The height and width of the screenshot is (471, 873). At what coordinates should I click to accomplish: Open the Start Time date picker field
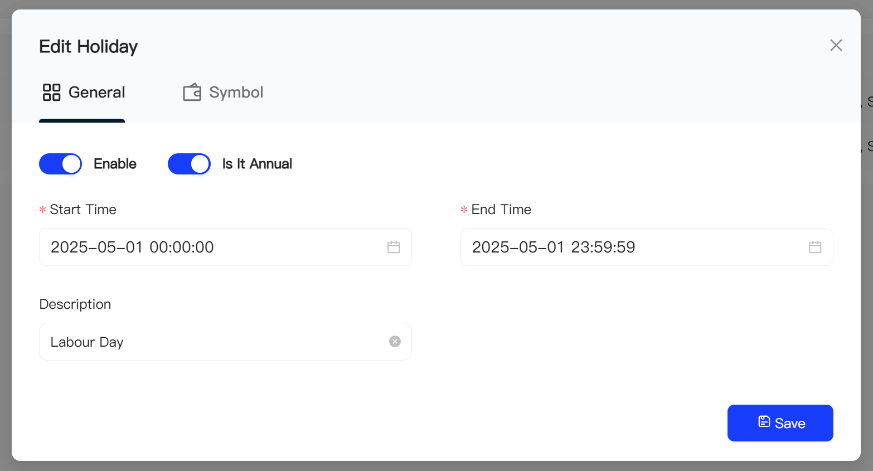pyautogui.click(x=225, y=247)
